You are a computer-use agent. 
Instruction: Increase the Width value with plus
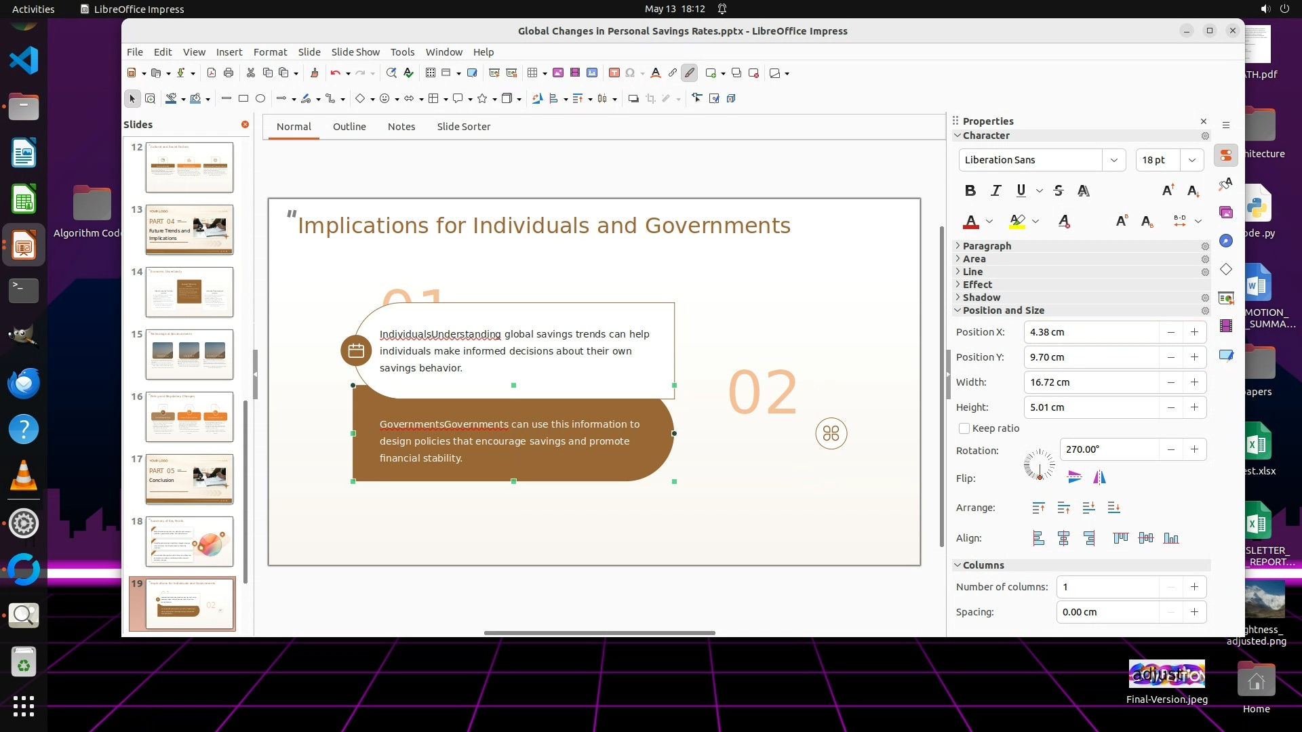click(x=1194, y=382)
